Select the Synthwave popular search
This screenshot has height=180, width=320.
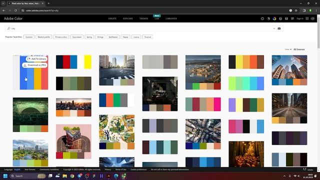(113, 37)
